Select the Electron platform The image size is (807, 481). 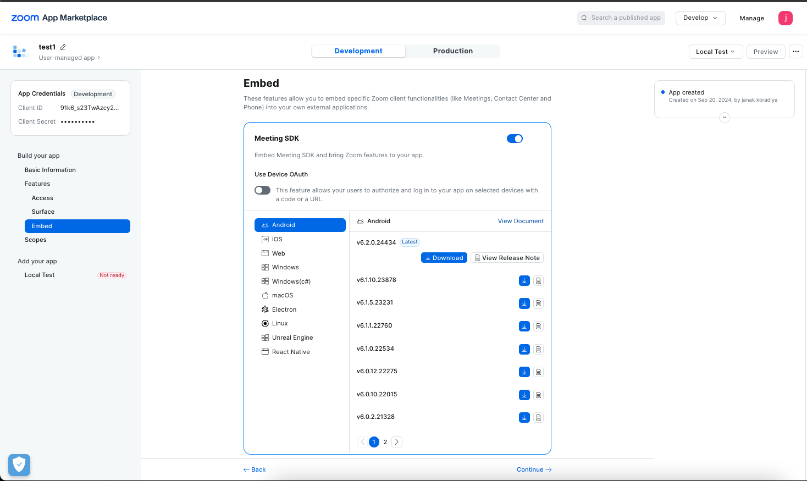coord(300,310)
